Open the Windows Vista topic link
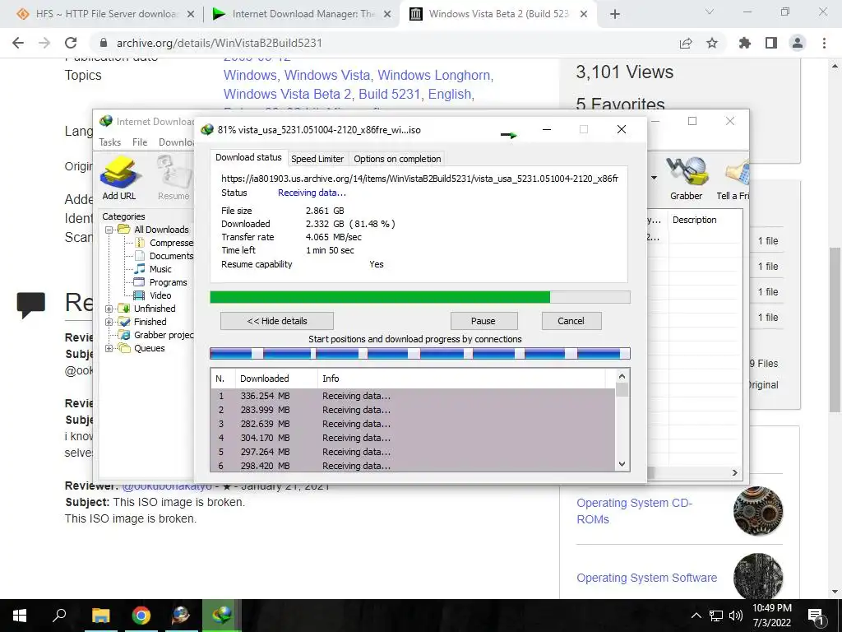Screen dimensions: 842x632 pos(327,75)
